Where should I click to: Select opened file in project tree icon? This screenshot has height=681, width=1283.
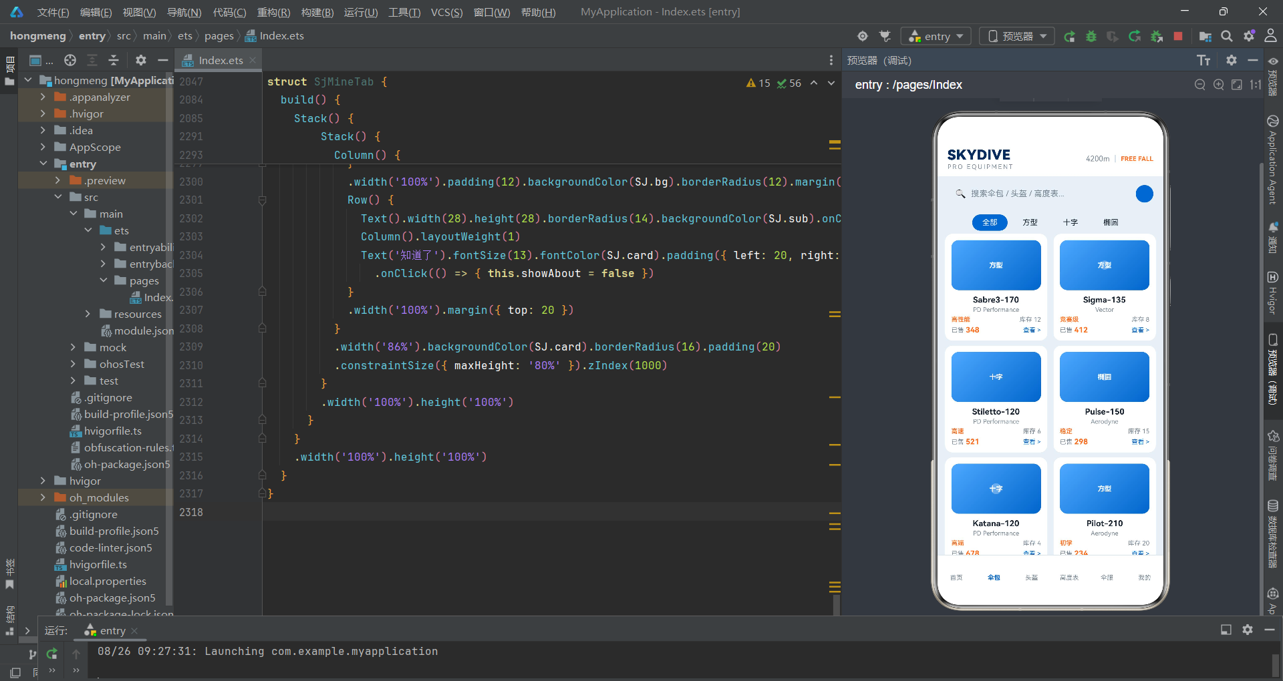pyautogui.click(x=70, y=60)
